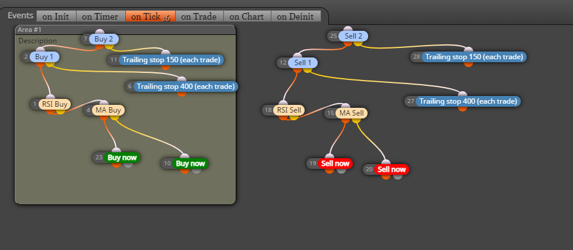Click the orange output connector of Sell 2

pyautogui.click(x=348, y=42)
